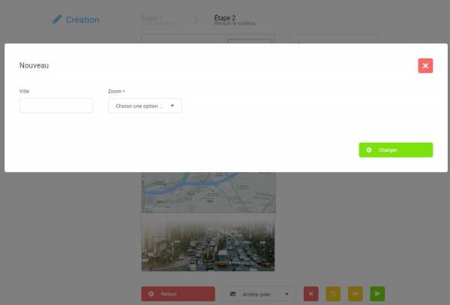The width and height of the screenshot is (450, 305).
Task: Click the green play button in bottom toolbar
Action: pos(377,294)
